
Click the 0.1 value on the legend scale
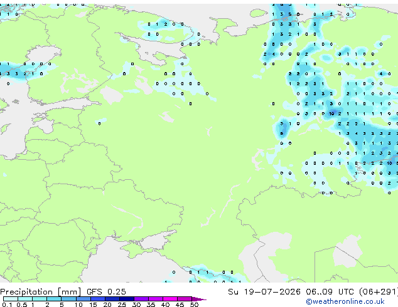(x=7, y=304)
